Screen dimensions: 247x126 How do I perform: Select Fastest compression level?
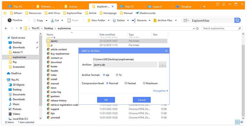pyautogui.click(x=126, y=83)
